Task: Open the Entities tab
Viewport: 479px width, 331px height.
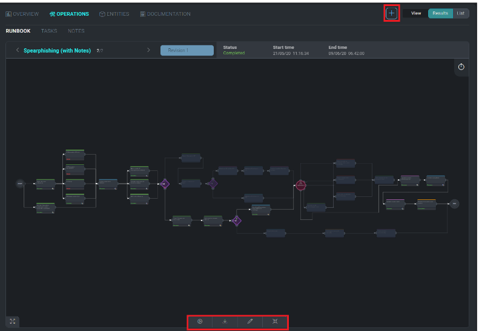Action: 114,14
